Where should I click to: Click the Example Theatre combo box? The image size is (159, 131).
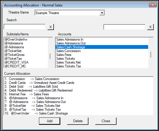pyautogui.click(x=70, y=13)
